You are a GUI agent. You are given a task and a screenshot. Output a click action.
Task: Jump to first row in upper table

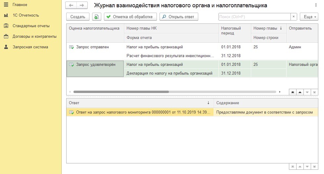[293, 92]
